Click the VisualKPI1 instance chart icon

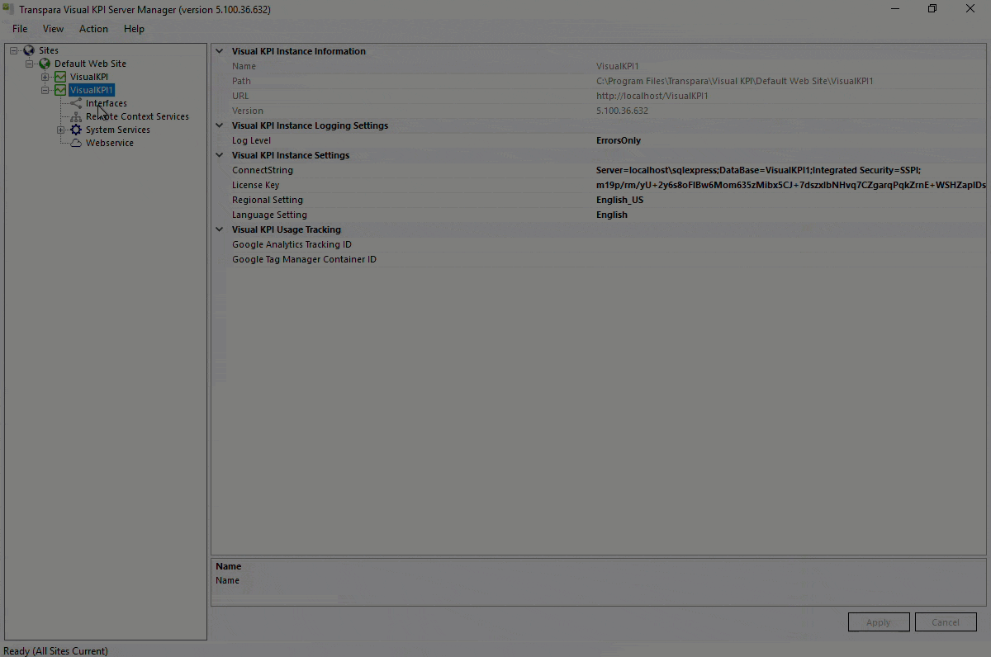(60, 90)
